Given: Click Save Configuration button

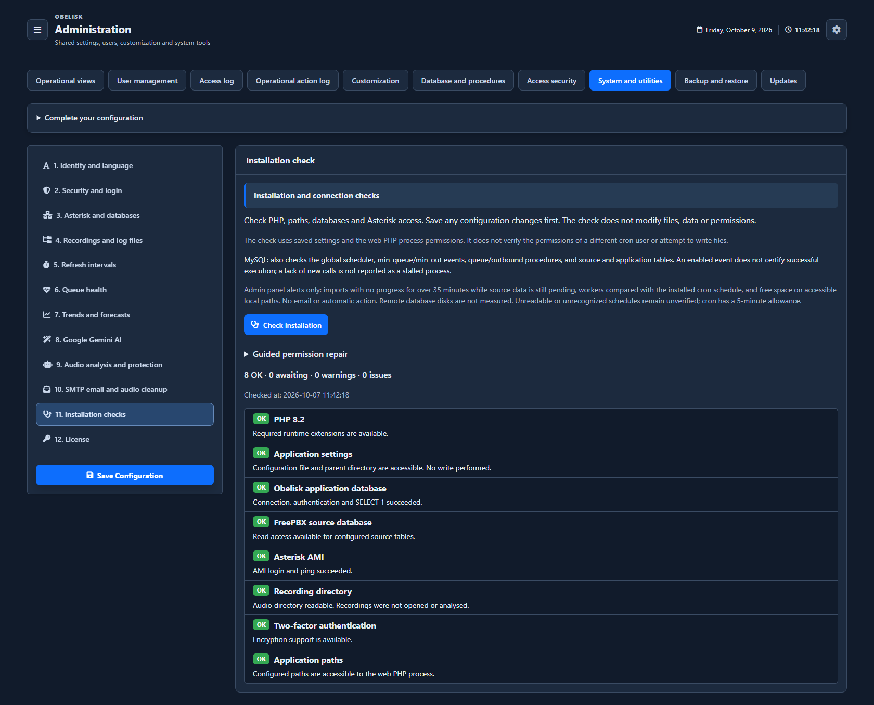Looking at the screenshot, I should (125, 475).
